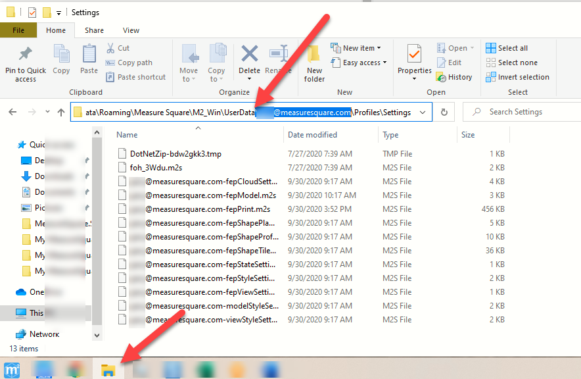Switch to the Share ribbon tab
Viewport: 581px width, 379px height.
(x=94, y=30)
